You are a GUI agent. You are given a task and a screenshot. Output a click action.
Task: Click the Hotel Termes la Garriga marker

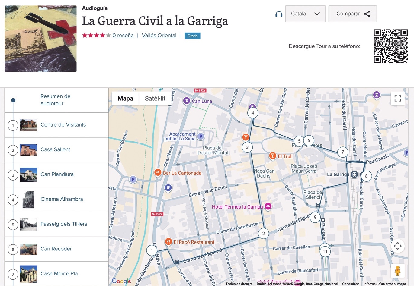[x=268, y=206]
